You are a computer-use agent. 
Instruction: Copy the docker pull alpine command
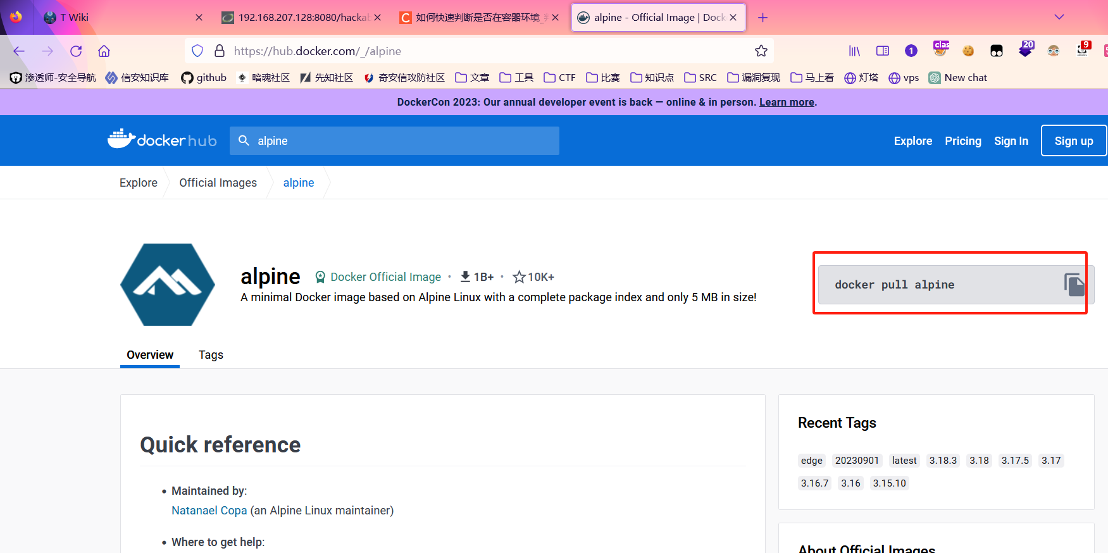(1074, 285)
